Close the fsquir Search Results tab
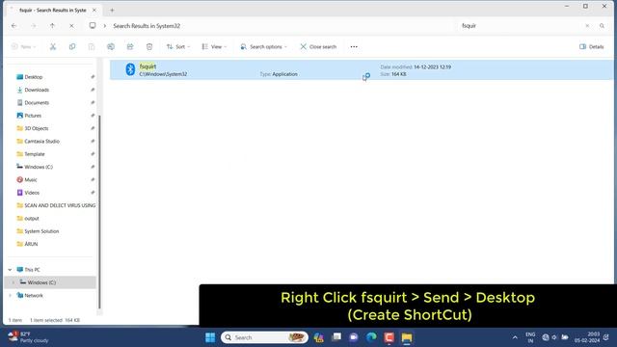The height and width of the screenshot is (347, 617). coord(94,11)
